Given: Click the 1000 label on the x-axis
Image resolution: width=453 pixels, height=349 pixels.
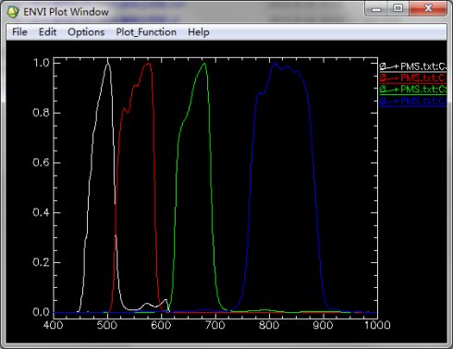Looking at the screenshot, I should (377, 325).
